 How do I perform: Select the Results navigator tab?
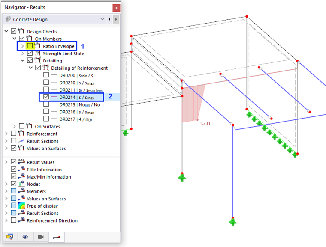click(x=56, y=237)
